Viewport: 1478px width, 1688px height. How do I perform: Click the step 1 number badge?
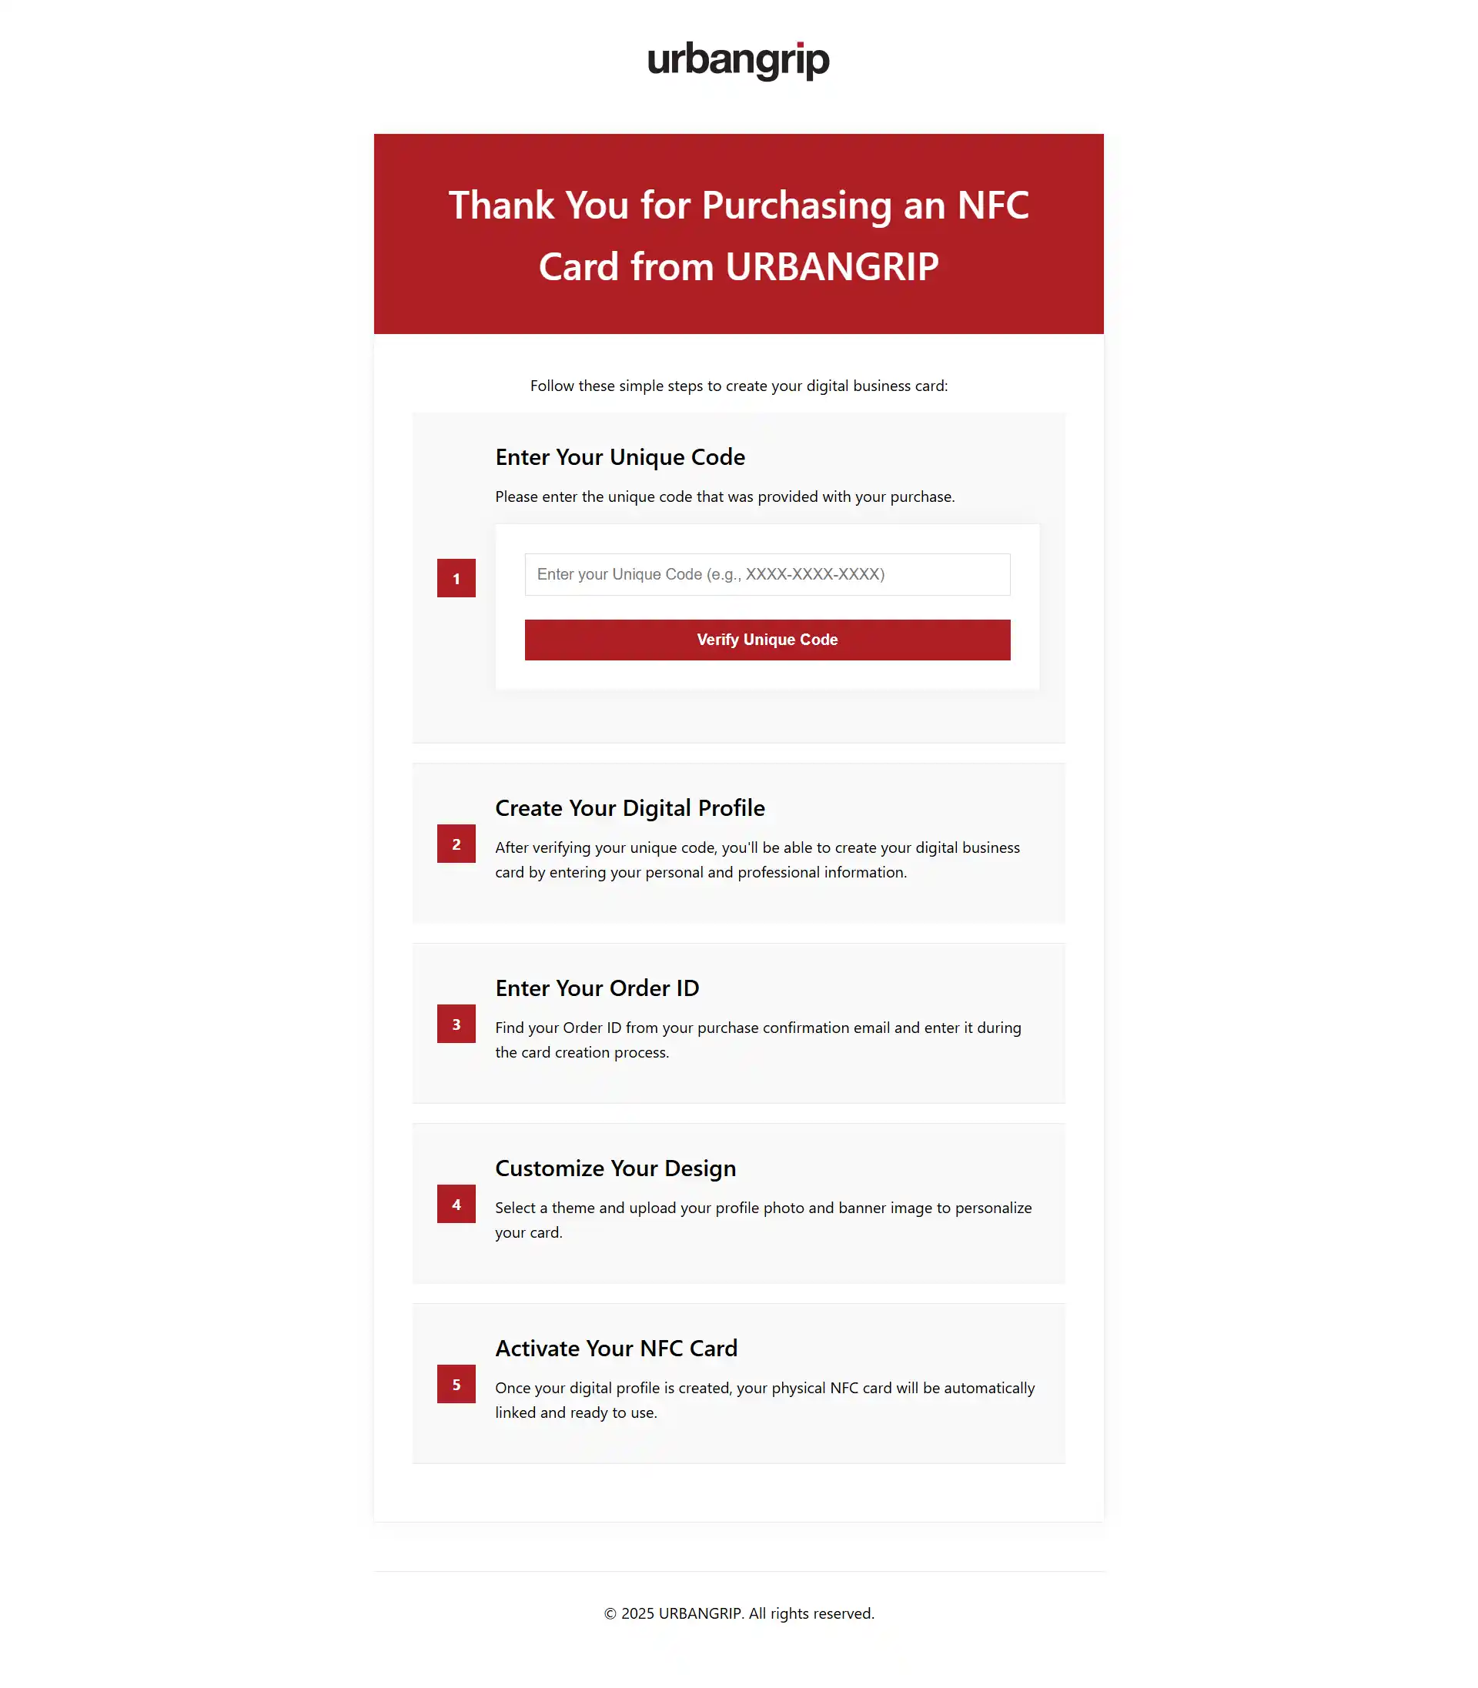456,578
